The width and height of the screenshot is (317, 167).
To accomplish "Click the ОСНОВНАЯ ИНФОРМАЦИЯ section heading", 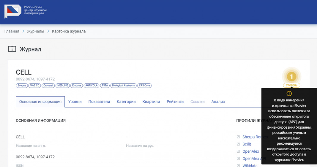I will [x=41, y=121].
